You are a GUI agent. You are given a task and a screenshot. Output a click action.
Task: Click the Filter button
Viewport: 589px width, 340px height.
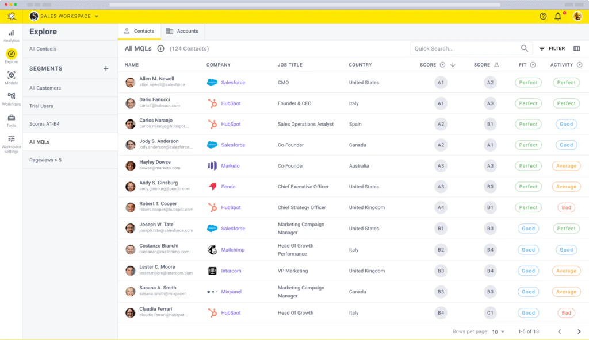551,48
